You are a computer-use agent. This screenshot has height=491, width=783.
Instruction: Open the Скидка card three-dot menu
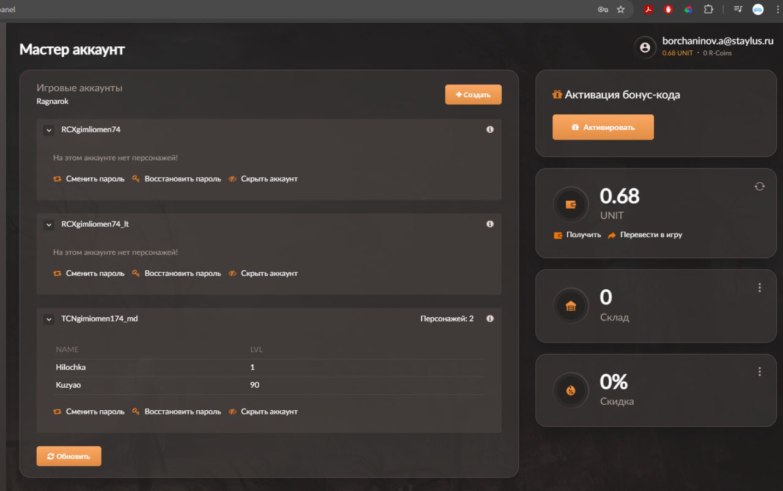coord(759,372)
